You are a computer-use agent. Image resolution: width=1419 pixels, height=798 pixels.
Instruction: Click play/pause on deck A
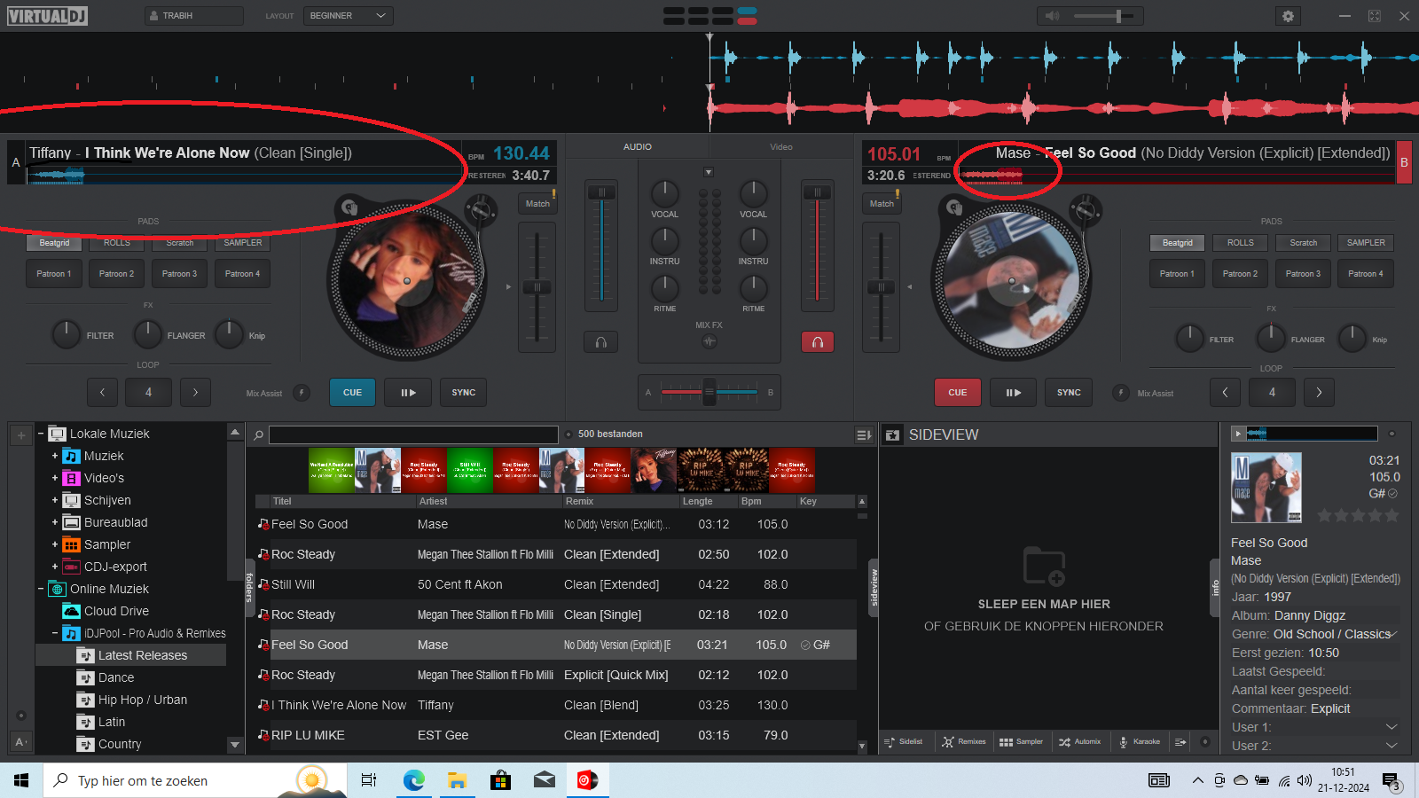click(x=408, y=393)
